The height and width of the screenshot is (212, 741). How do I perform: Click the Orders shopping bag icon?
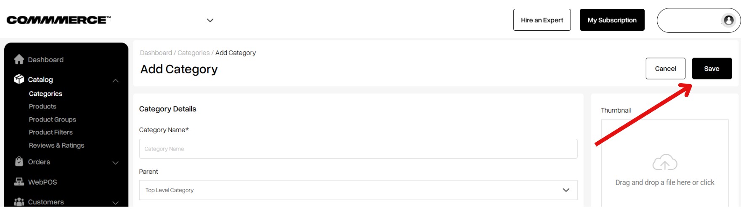pyautogui.click(x=19, y=162)
